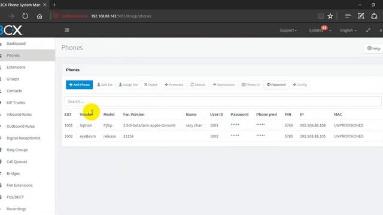
Task: Toggle the sidebar hamburger menu icon
Action: coord(67,30)
